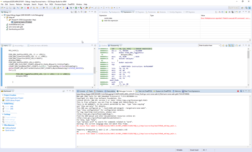Image resolution: width=252 pixels, height=152 pixels.
Task: Click the Back navigation arrow in toolbar
Action: click(112, 8)
